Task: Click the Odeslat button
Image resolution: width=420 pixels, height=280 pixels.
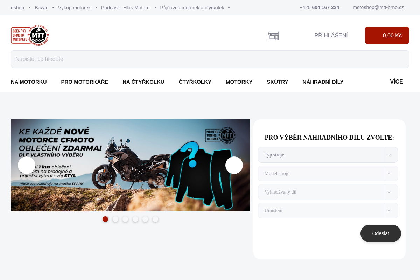Action: tap(381, 233)
